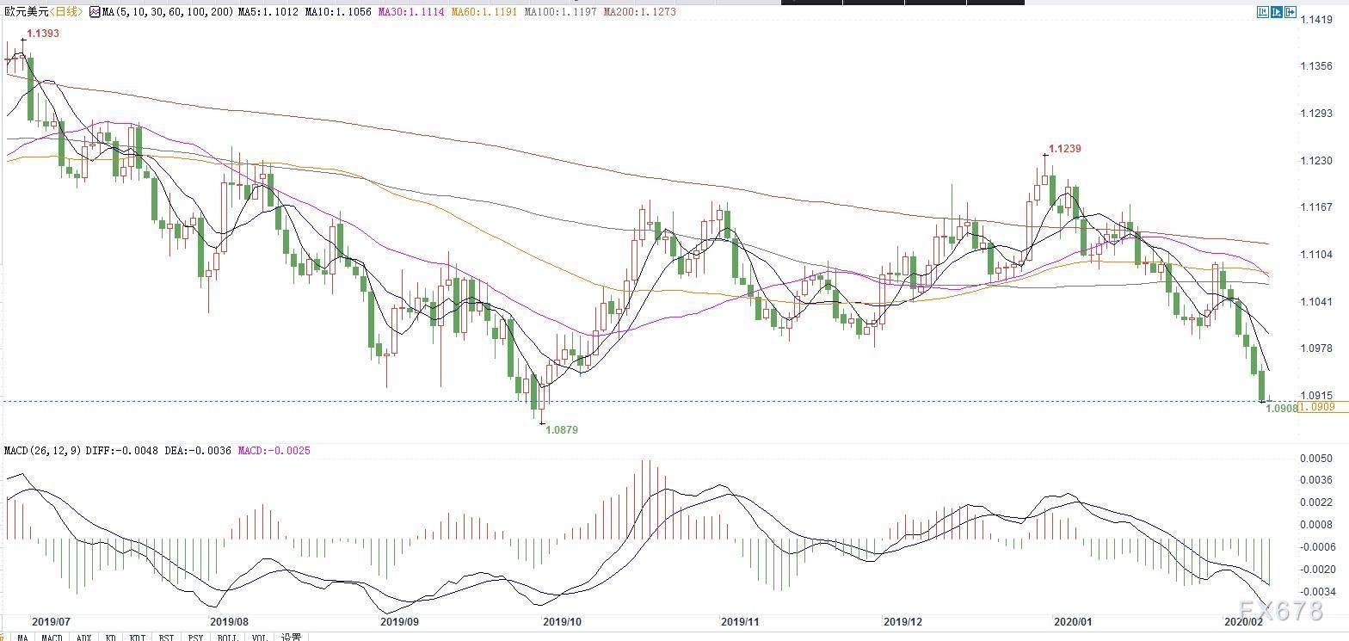This screenshot has height=641, width=1349.
Task: Click the 1.1167 price axis label
Action: 1317,207
